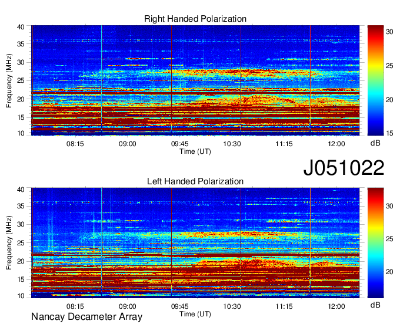
Task: Click the 10 frequency tick of Left Handed plot
Action: (x=21, y=296)
